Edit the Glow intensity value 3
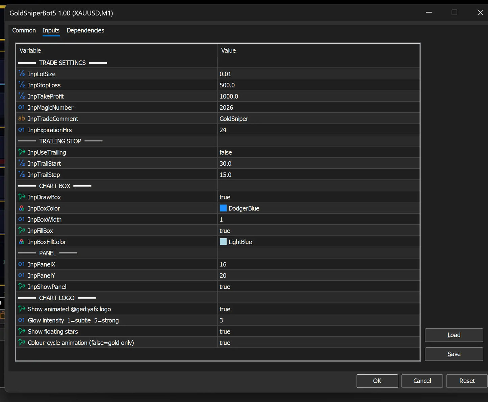The width and height of the screenshot is (488, 402). [x=318, y=320]
